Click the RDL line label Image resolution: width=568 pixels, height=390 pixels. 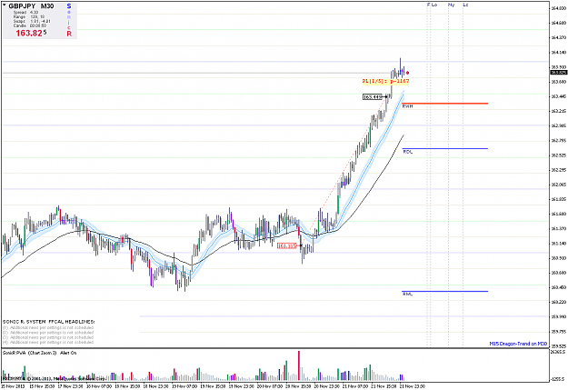click(407, 152)
